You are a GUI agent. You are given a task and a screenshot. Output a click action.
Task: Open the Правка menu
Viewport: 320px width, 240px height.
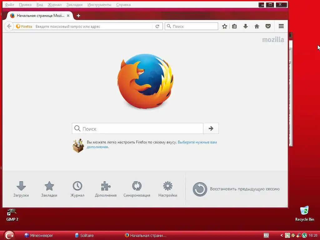click(25, 5)
